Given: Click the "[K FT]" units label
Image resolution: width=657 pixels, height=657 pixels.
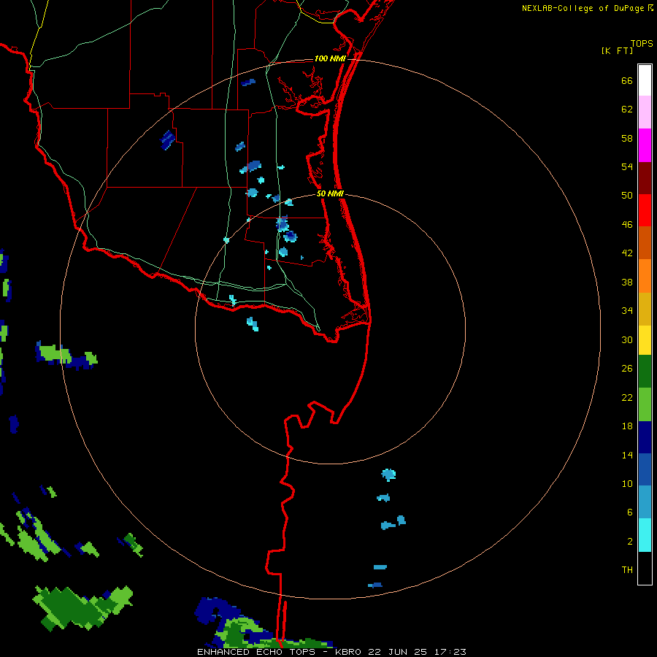Looking at the screenshot, I should click(x=617, y=50).
